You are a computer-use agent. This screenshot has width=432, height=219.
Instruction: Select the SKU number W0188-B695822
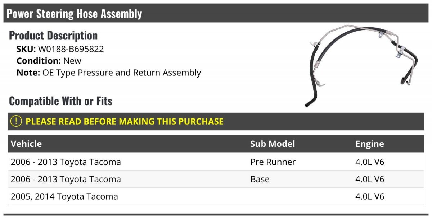[x=71, y=49]
